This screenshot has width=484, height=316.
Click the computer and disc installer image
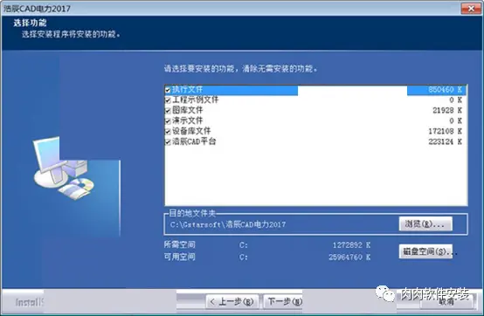tap(64, 168)
